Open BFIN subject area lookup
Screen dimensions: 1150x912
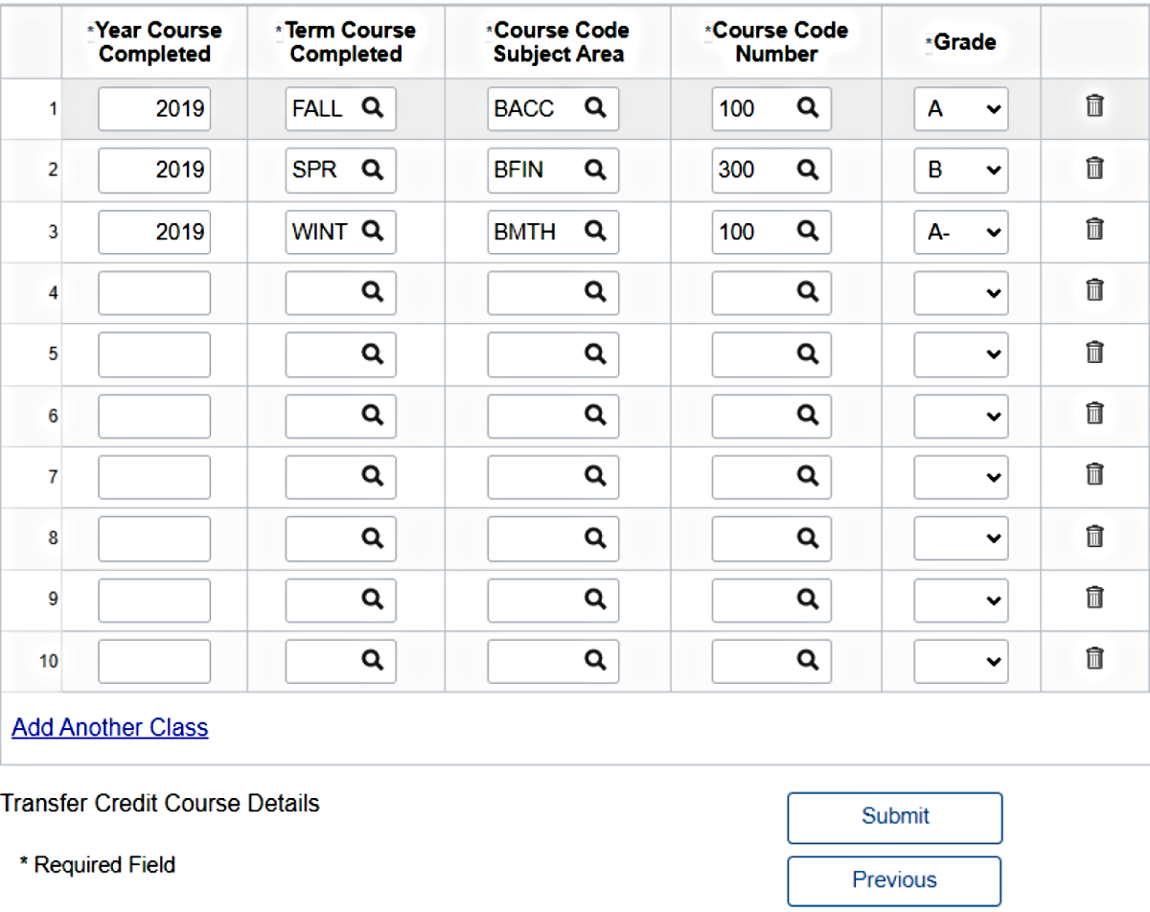pos(595,171)
